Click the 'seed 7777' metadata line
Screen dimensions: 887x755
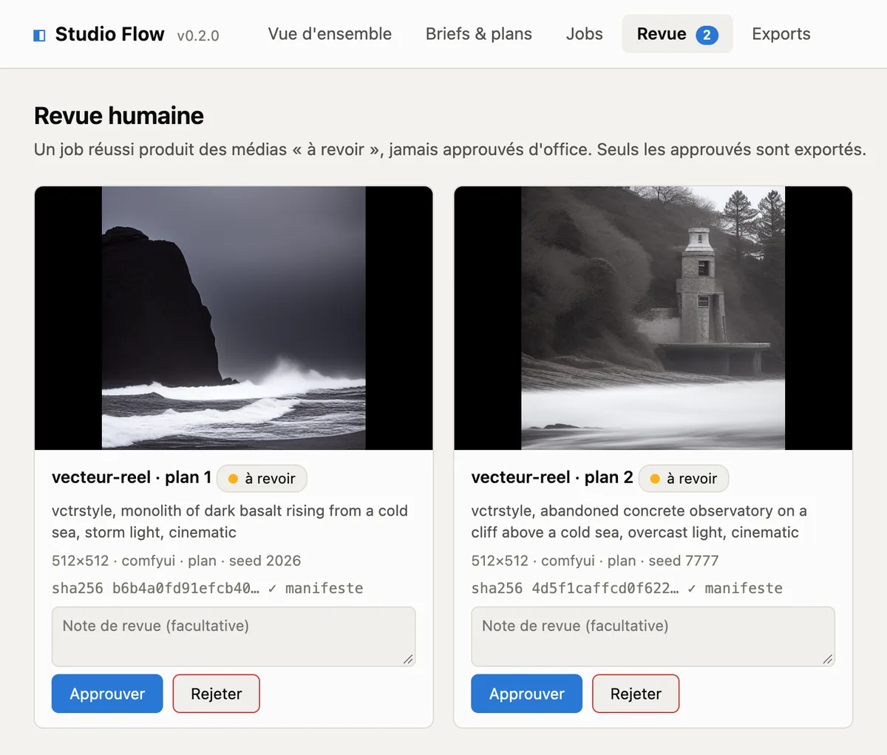tap(595, 561)
